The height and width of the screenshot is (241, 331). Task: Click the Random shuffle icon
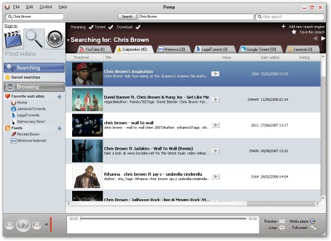[282, 221]
